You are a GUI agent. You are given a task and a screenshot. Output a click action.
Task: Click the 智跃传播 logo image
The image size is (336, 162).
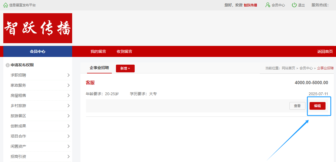tap(38, 28)
